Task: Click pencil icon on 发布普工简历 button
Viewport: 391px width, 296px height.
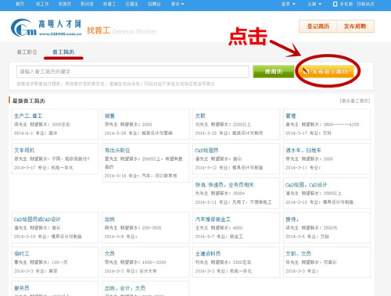Action: (x=306, y=71)
